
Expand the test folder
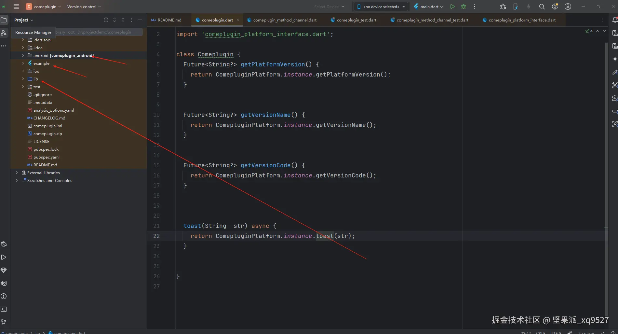point(23,87)
